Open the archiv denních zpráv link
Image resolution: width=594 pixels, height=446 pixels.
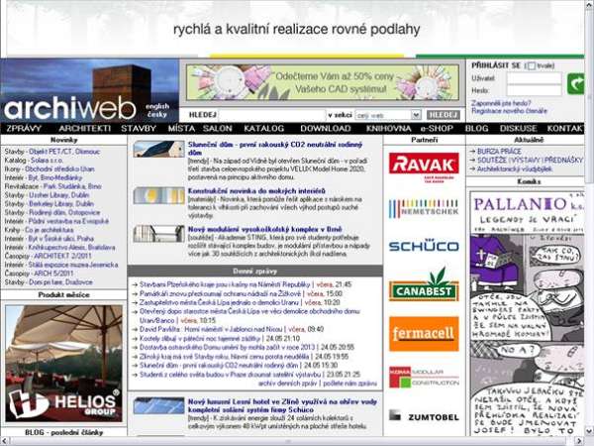click(287, 384)
